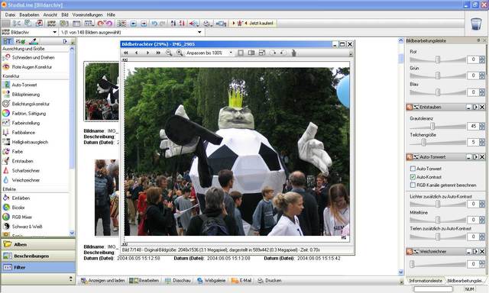Select Entstauben filter in left list

tap(18, 161)
